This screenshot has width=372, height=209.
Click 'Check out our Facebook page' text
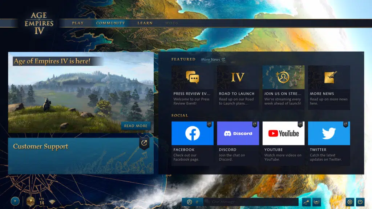186,157
